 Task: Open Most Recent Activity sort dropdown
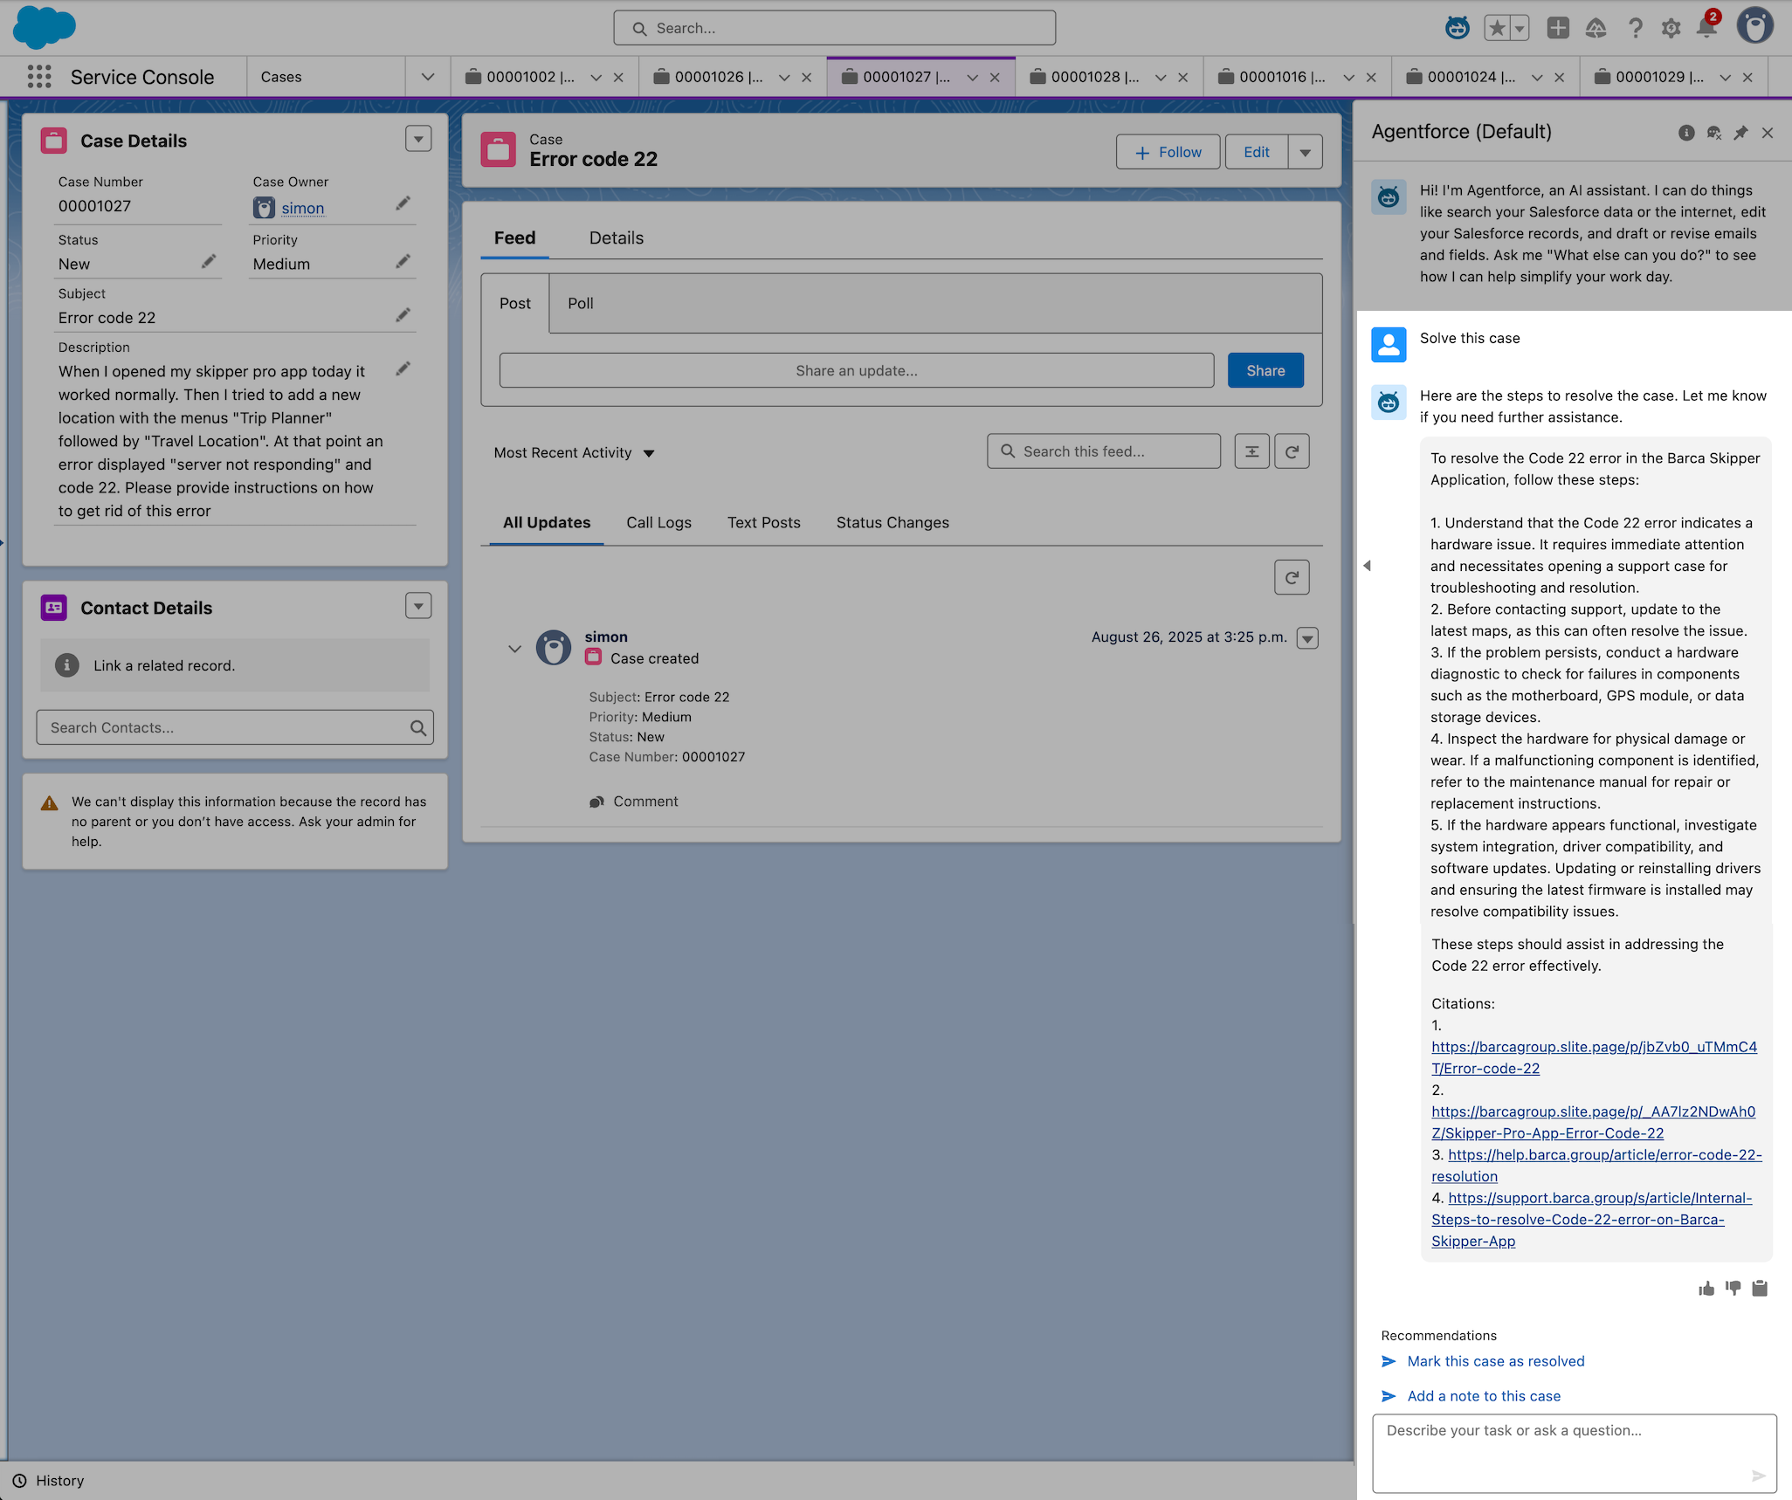574,452
